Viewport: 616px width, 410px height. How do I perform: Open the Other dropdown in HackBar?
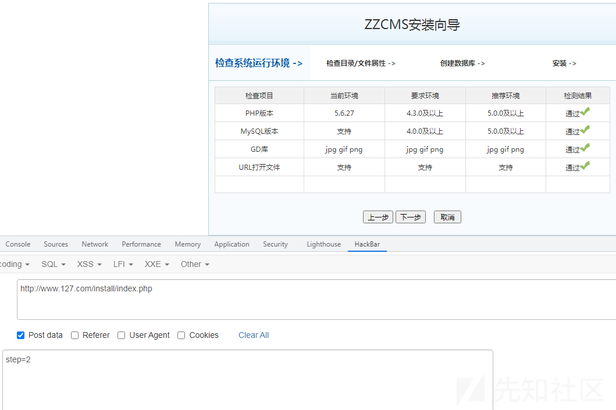(x=195, y=264)
